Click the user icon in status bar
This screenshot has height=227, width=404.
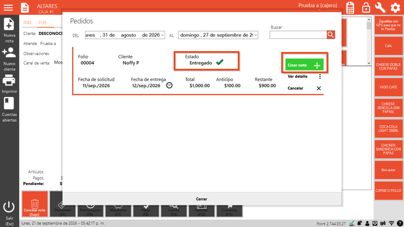click(367, 223)
